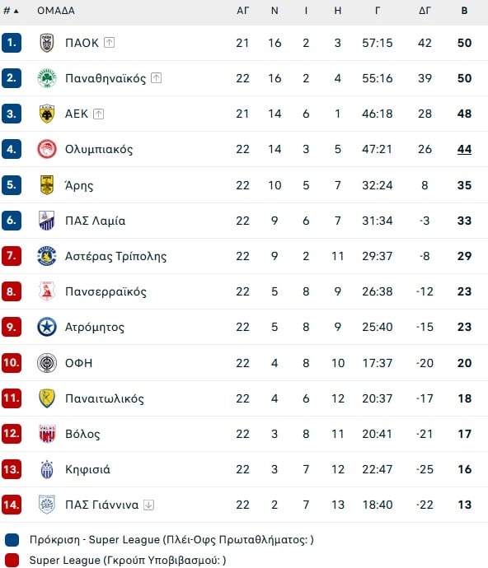The image size is (488, 568).
Task: Open the Βόλος team link
Action: 82,434
